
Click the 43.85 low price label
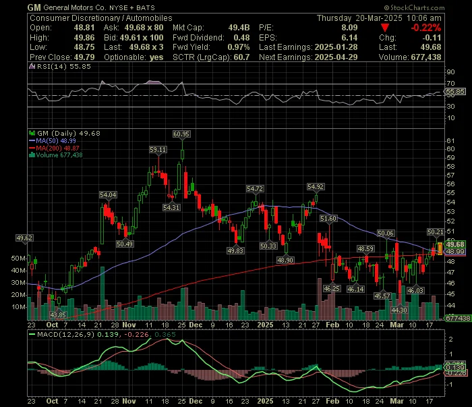coord(58,315)
